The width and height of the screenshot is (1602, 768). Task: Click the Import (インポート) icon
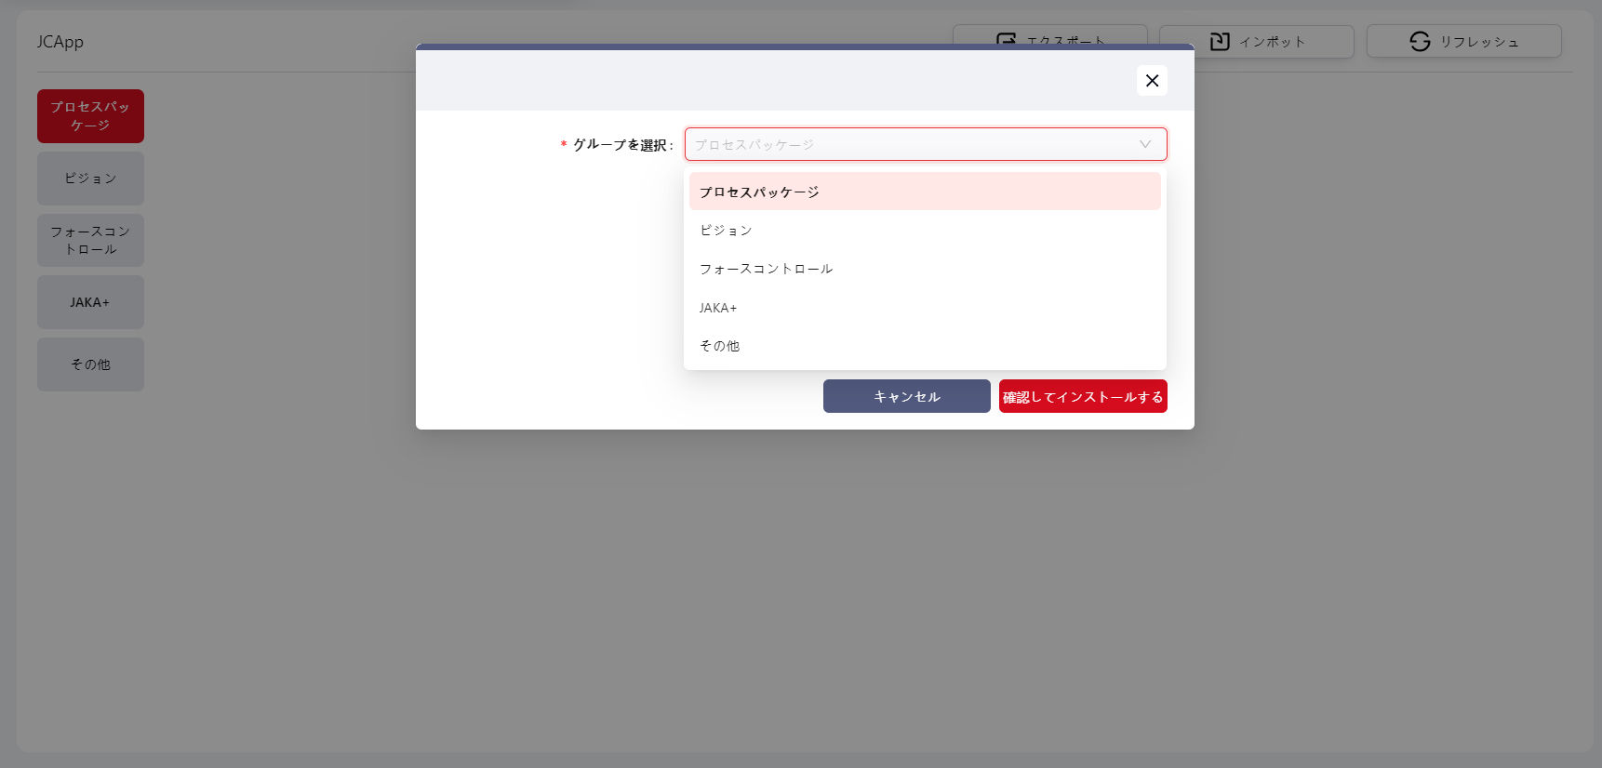click(1220, 42)
